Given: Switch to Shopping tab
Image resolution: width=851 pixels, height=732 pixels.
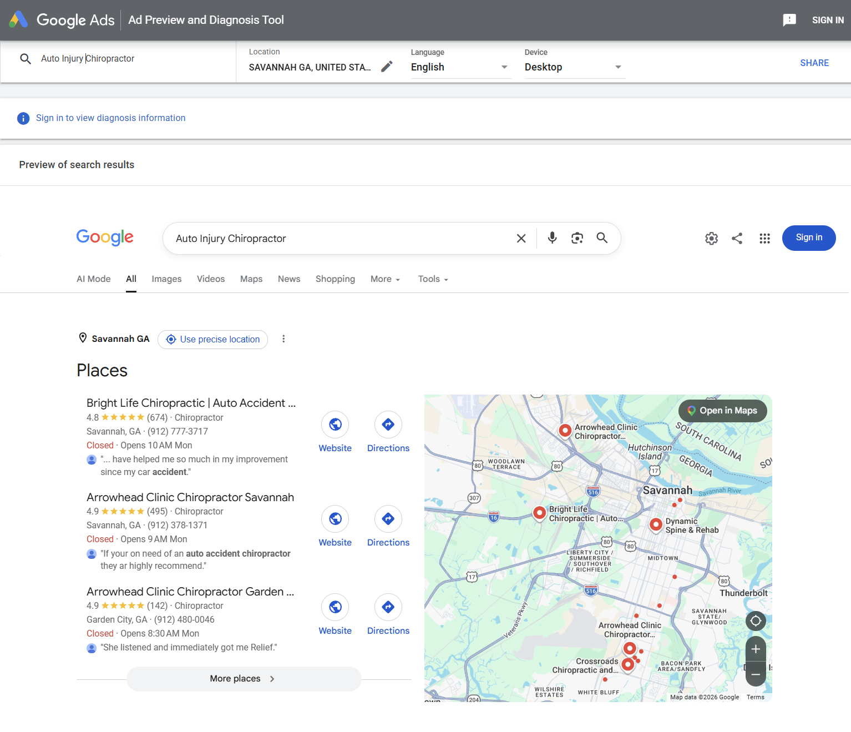Looking at the screenshot, I should 335,279.
